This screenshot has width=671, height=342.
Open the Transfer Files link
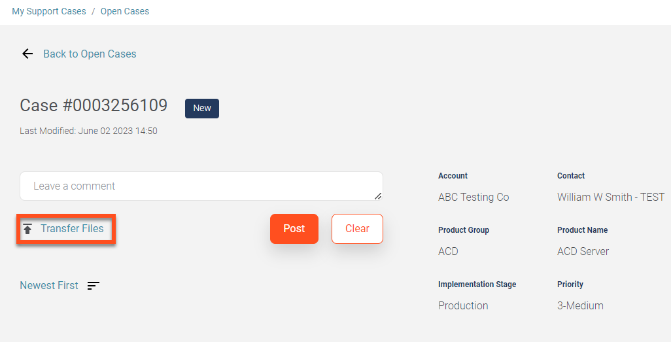72,229
